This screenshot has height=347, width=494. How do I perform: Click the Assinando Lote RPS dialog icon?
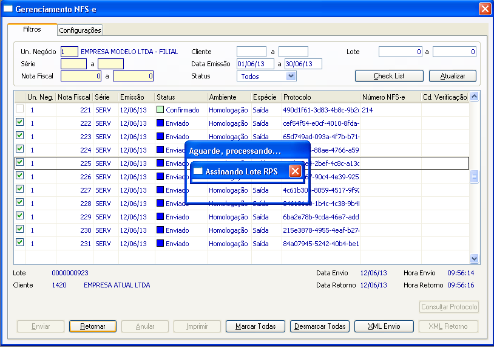click(x=198, y=171)
